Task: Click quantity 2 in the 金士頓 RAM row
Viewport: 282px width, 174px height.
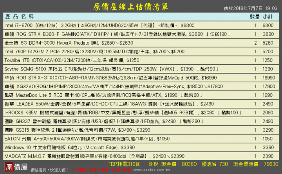Action: pos(255,43)
